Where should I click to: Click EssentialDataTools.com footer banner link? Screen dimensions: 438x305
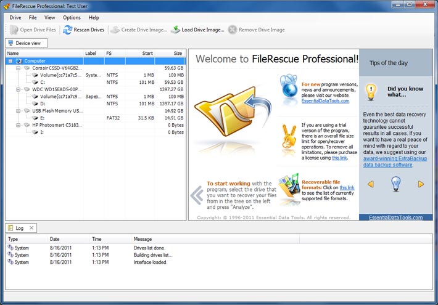(x=395, y=218)
